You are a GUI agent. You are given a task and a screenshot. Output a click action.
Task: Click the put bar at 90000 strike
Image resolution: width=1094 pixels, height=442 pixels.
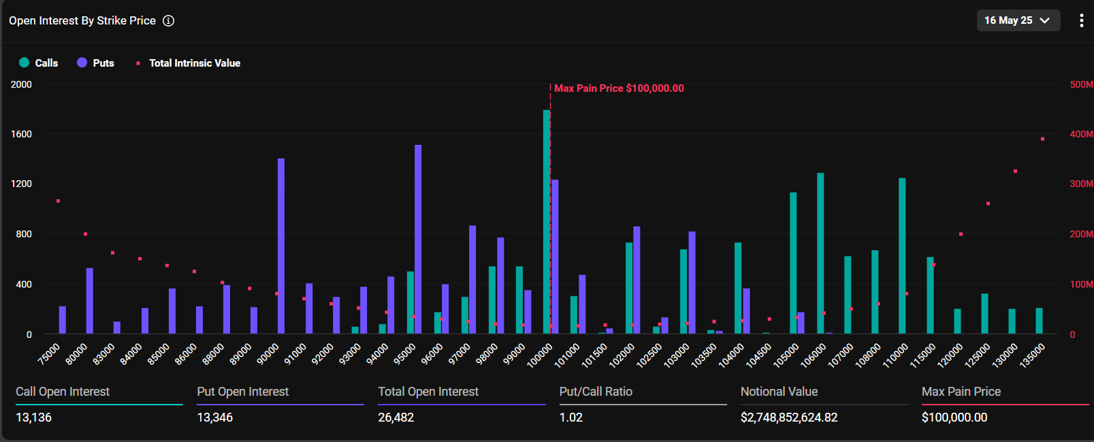[x=281, y=245]
